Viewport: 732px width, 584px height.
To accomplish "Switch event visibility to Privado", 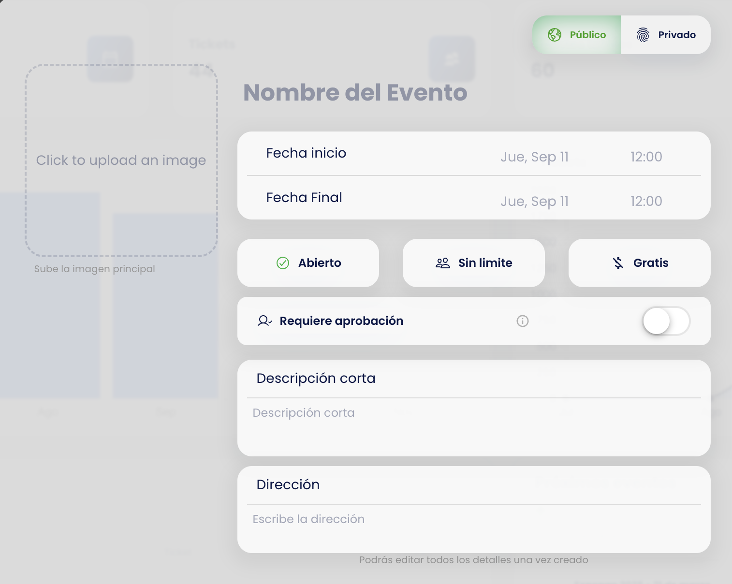I will click(666, 35).
